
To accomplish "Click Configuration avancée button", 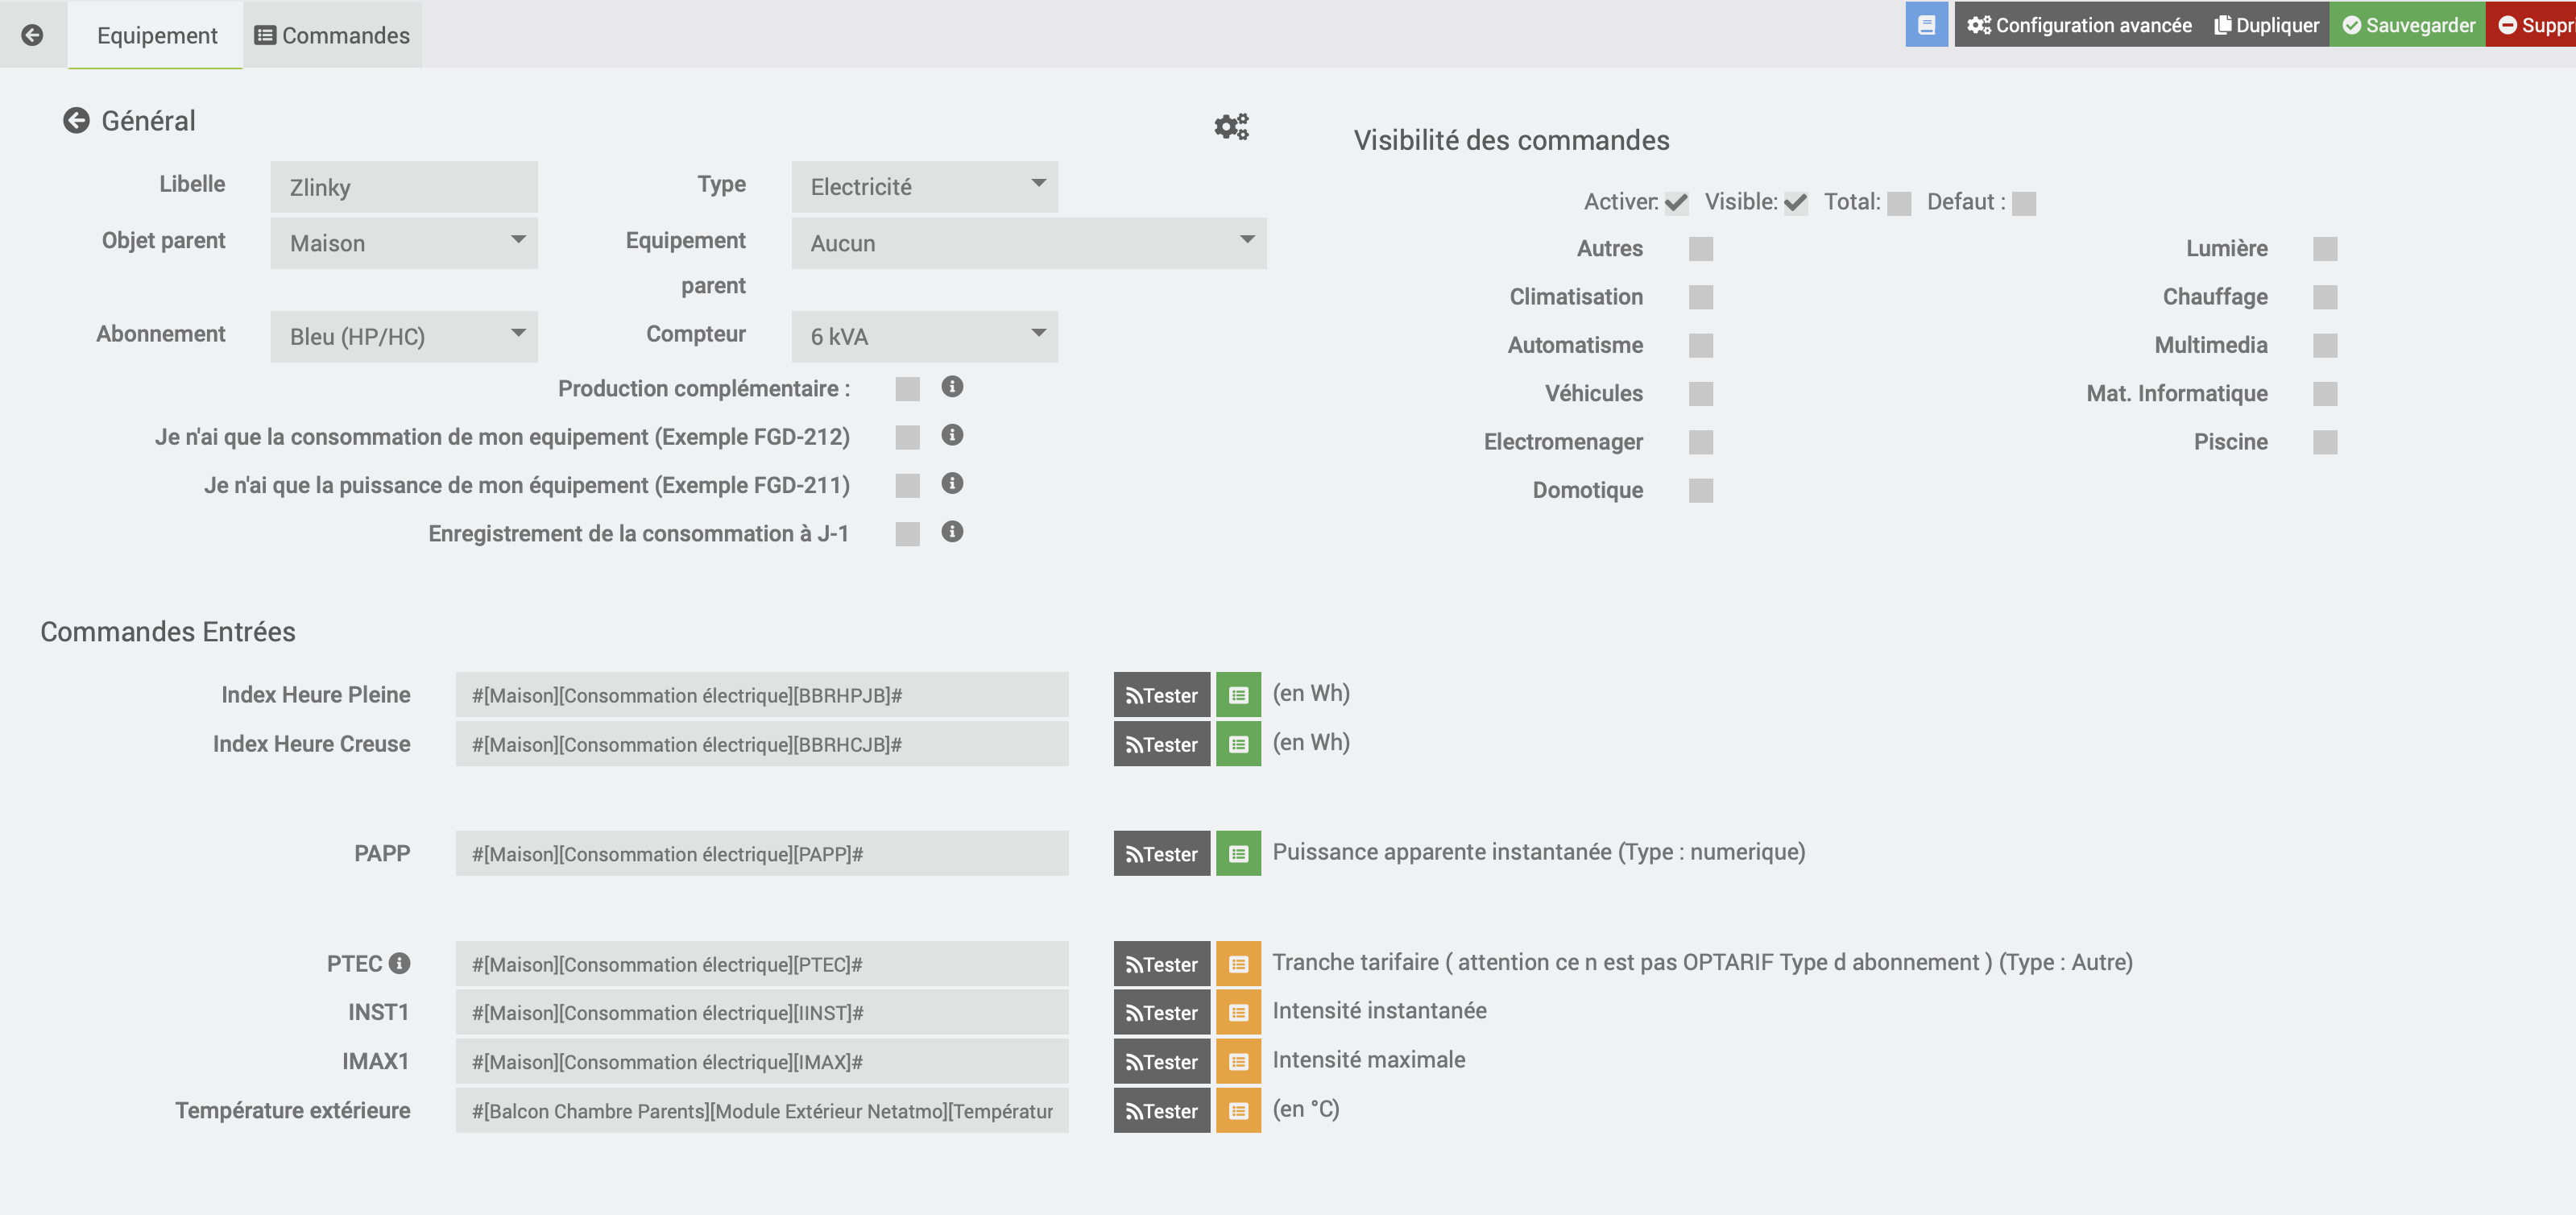I will click(x=2079, y=25).
